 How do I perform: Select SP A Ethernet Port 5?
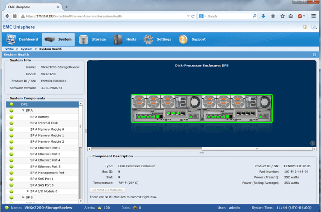[x=42, y=166]
